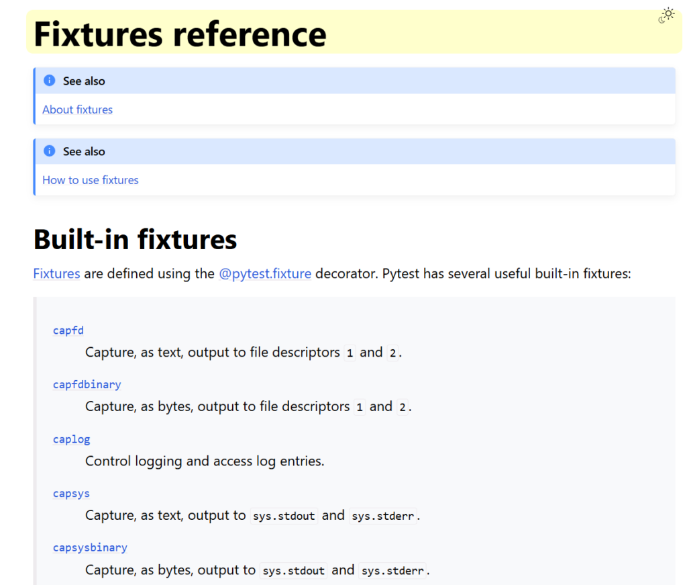687x585 pixels.
Task: Open the capfd fixture link
Action: tap(68, 330)
